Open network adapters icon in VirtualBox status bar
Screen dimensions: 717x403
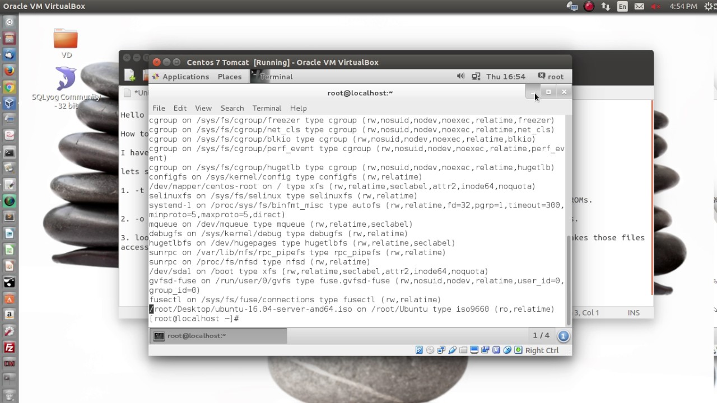click(x=441, y=350)
